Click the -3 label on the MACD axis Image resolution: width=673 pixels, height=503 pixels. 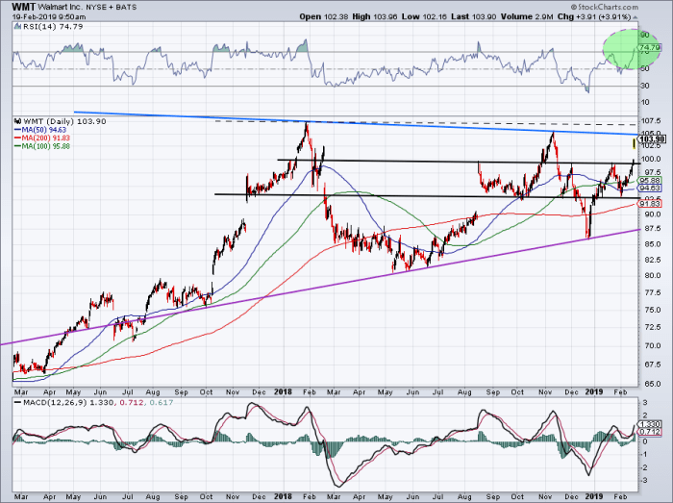pyautogui.click(x=644, y=480)
